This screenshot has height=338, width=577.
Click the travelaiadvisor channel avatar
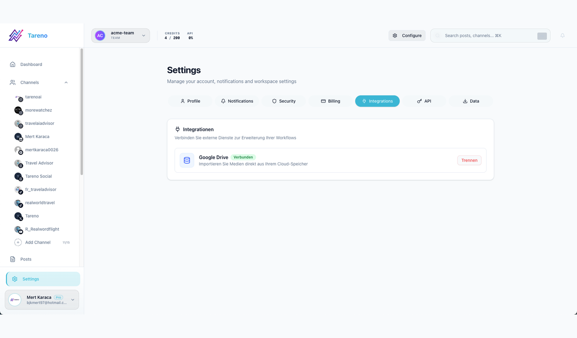tap(19, 124)
